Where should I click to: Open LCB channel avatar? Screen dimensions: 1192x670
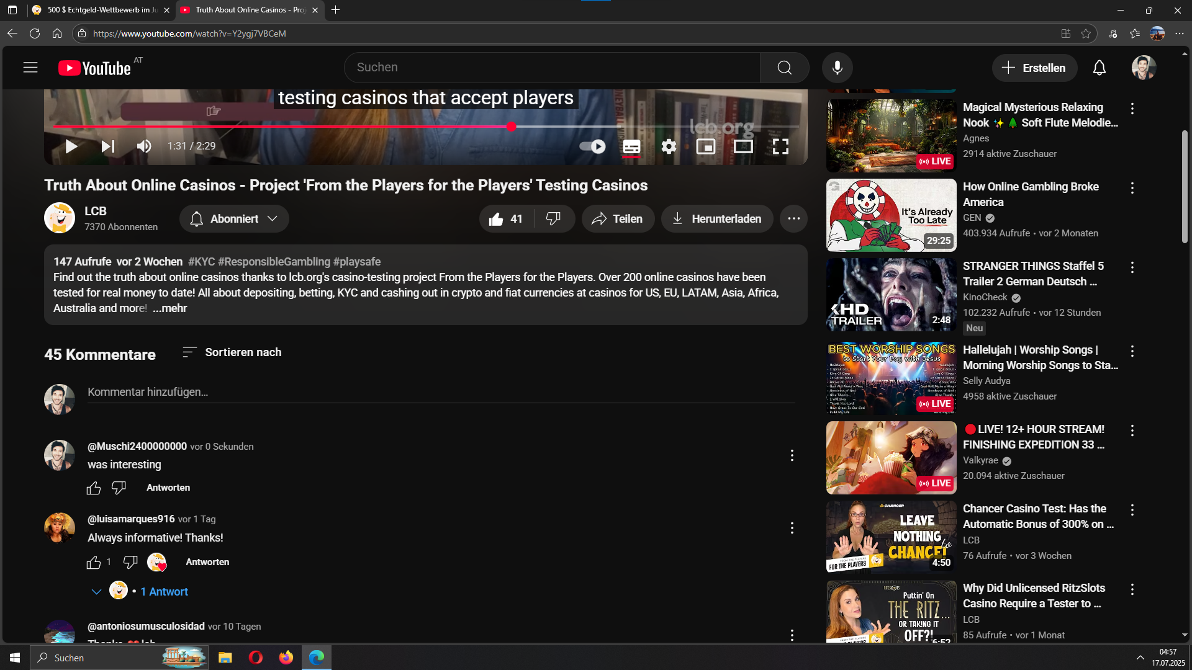(60, 218)
